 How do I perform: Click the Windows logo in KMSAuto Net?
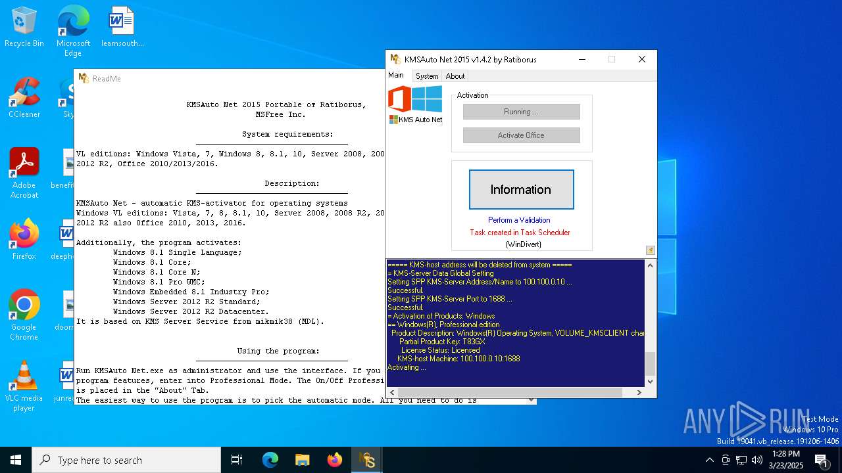click(x=428, y=99)
